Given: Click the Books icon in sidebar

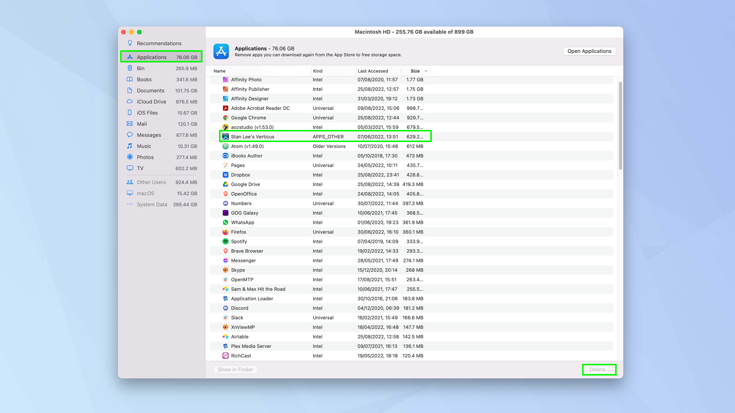Looking at the screenshot, I should tap(130, 79).
